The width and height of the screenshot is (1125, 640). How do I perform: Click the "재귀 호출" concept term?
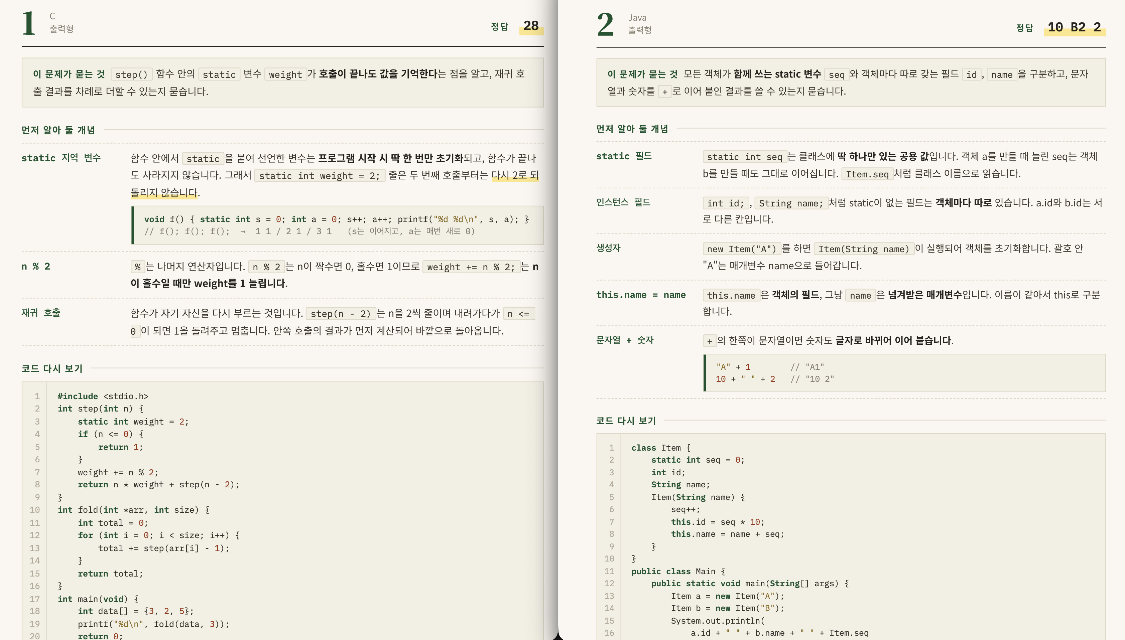tap(41, 313)
